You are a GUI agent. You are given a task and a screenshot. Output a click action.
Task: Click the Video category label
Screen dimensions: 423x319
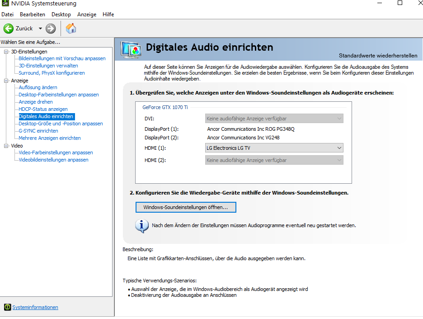coord(17,146)
